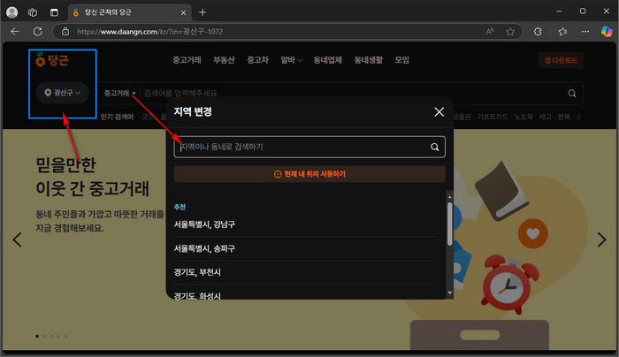Click the 한복 popular search link
This screenshot has width=619, height=357.
(x=564, y=117)
